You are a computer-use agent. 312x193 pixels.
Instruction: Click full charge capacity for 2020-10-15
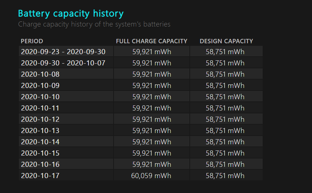coord(152,153)
